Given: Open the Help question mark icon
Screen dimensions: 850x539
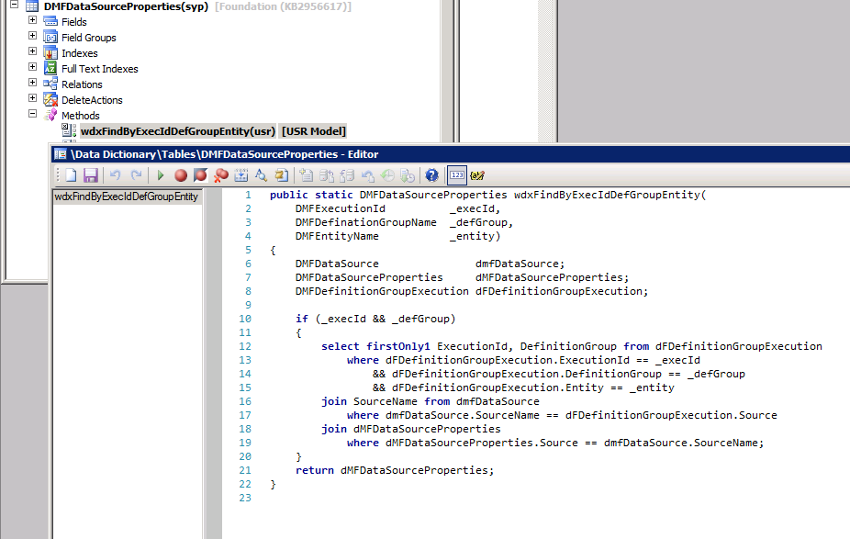Looking at the screenshot, I should 431,175.
